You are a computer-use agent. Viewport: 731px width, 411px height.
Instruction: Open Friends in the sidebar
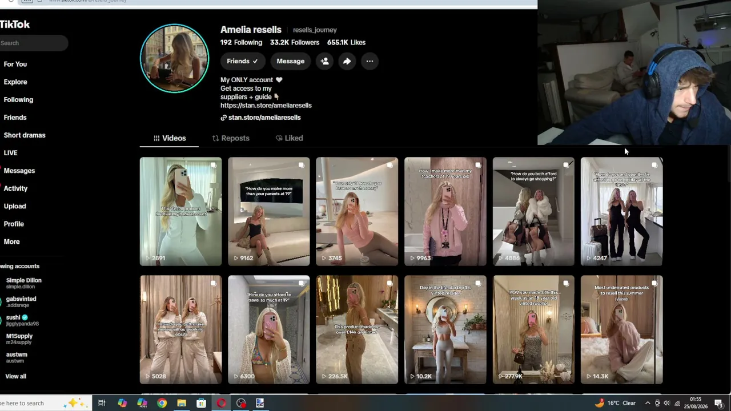pyautogui.click(x=15, y=117)
